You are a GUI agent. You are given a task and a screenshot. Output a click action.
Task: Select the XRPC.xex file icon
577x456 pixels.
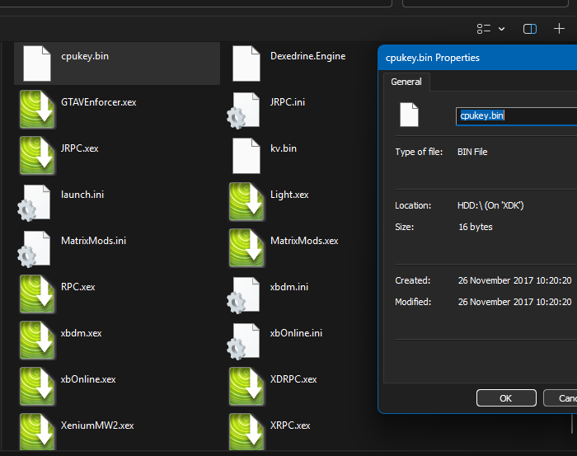(x=246, y=432)
